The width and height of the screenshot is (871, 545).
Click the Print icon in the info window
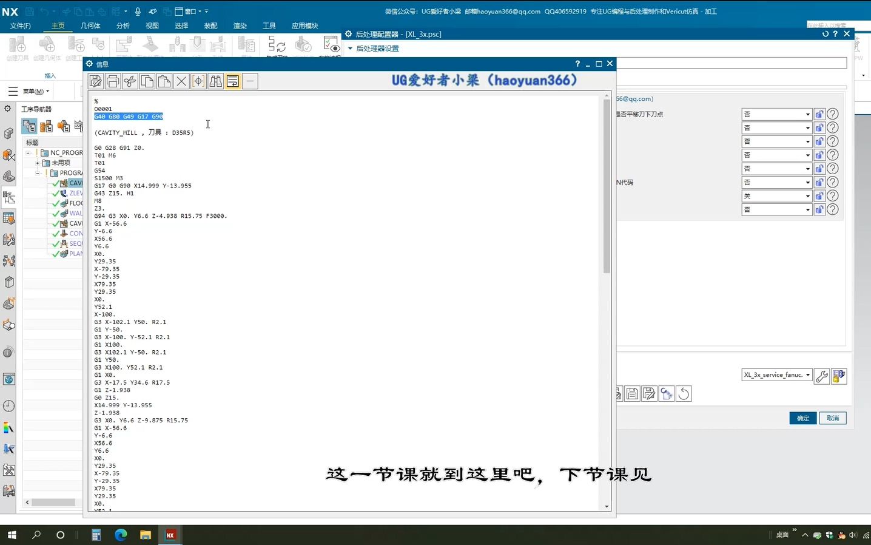(112, 81)
